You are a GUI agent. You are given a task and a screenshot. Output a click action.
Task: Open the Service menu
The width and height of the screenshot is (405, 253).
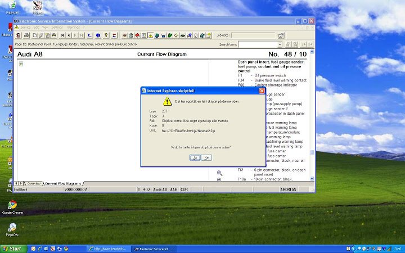click(26, 27)
